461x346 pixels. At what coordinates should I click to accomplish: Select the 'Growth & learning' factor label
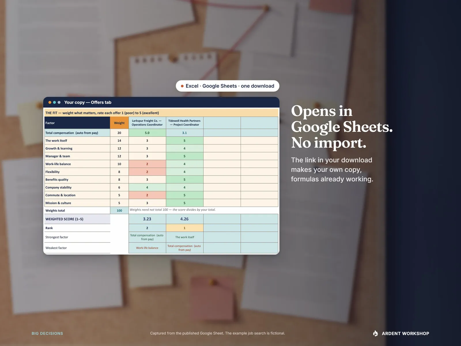pyautogui.click(x=77, y=148)
